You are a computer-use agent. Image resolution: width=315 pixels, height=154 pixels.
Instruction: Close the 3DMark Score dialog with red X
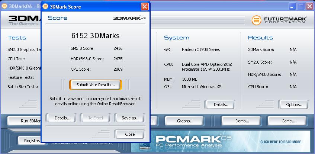click(145, 7)
